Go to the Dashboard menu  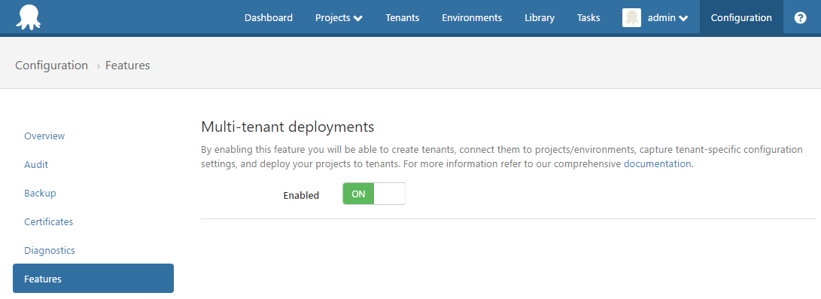269,18
